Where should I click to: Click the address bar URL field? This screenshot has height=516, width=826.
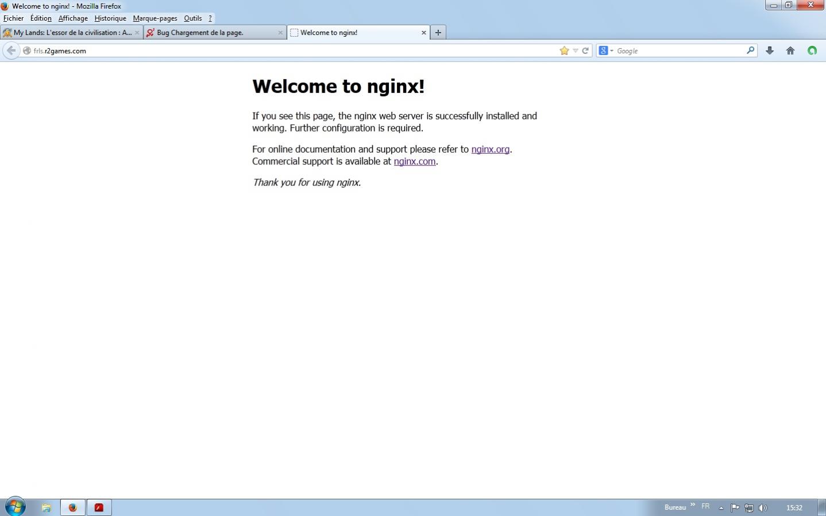(287, 51)
